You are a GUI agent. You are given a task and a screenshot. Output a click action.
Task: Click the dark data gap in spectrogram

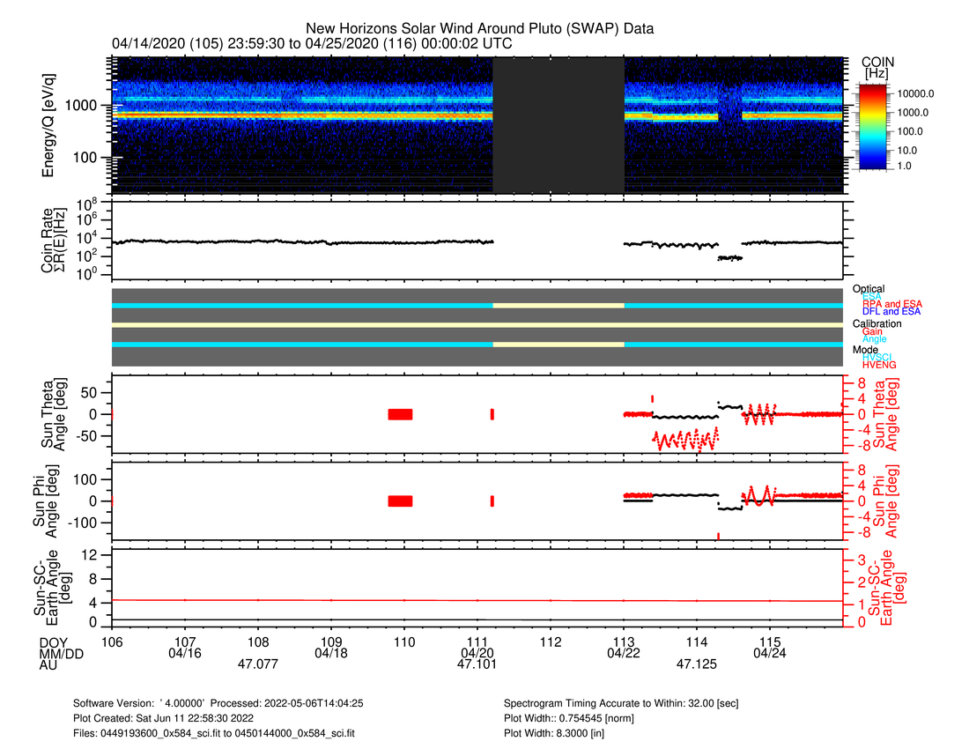pos(558,124)
